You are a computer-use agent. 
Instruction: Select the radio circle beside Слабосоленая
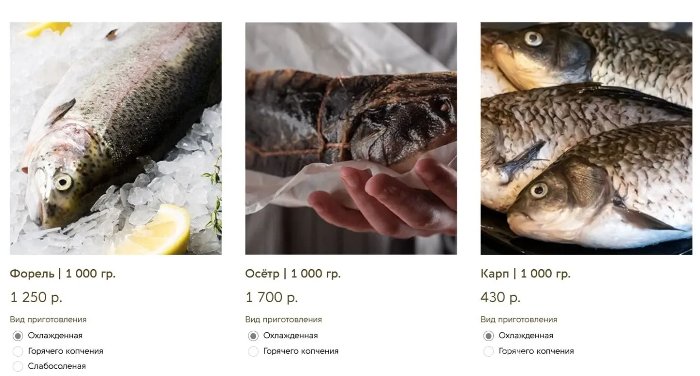point(18,366)
